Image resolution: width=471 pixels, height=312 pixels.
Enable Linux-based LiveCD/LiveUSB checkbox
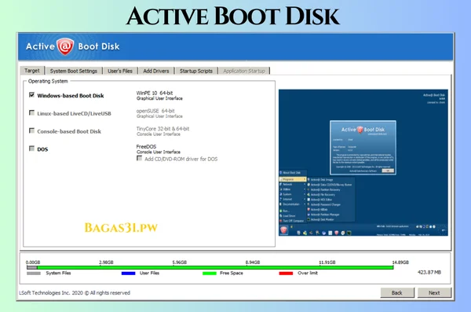click(31, 112)
